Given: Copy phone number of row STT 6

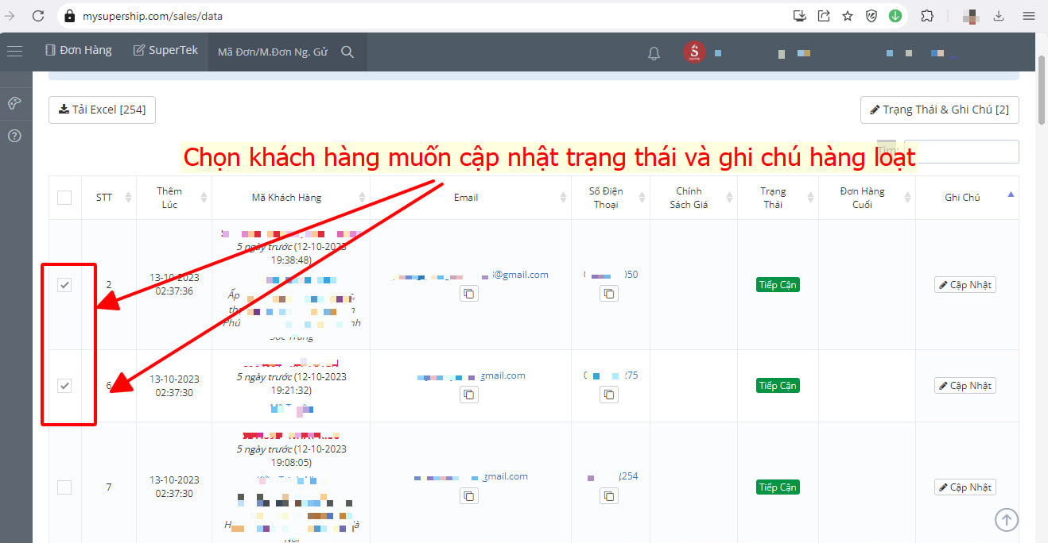Looking at the screenshot, I should tap(609, 395).
